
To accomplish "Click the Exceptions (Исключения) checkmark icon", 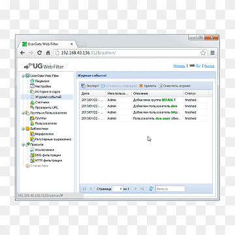I will coord(32,150).
